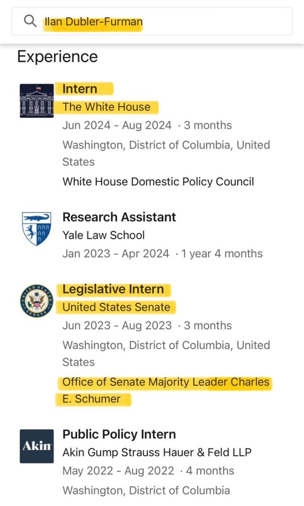This screenshot has height=506, width=304.
Task: Click Jun 2024 - Aug 2024 date line
Action: click(147, 125)
